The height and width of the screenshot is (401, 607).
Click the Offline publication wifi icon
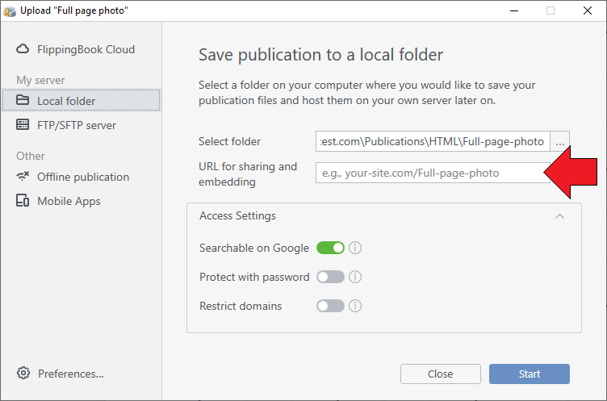tap(23, 177)
